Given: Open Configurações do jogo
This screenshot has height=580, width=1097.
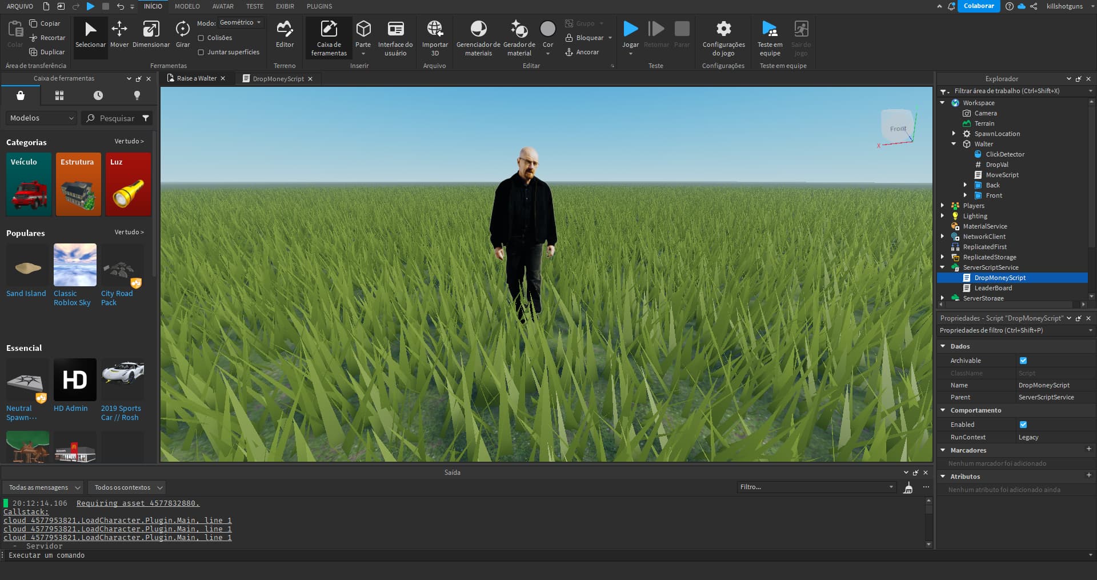Looking at the screenshot, I should (x=723, y=38).
